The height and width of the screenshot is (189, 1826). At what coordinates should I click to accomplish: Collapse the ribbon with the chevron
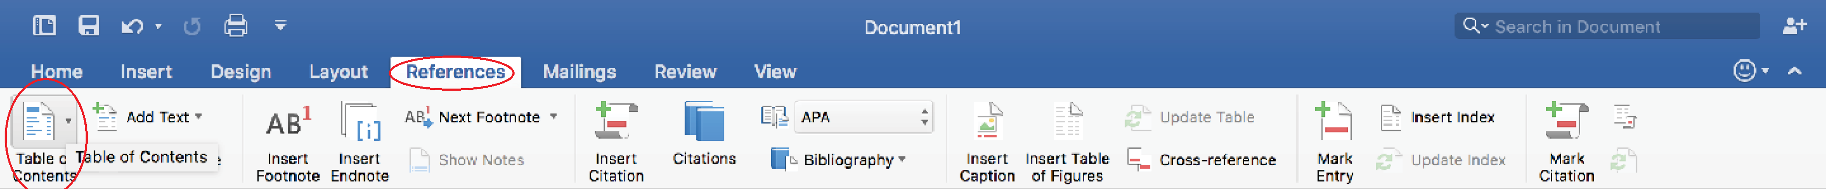click(1795, 71)
